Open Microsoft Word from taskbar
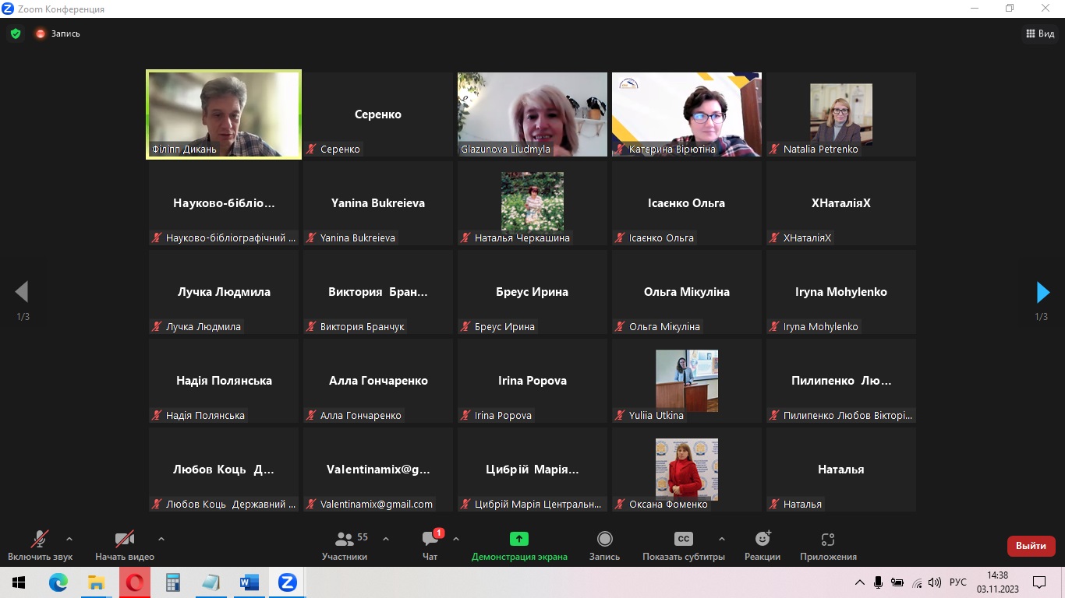The image size is (1065, 598). (249, 582)
